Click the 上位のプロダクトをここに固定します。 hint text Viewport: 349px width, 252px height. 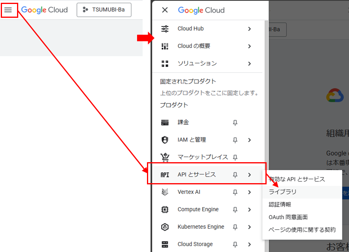209,93
